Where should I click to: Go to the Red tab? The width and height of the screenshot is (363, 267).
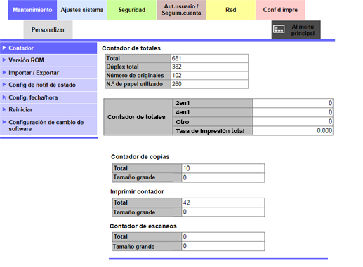231,10
